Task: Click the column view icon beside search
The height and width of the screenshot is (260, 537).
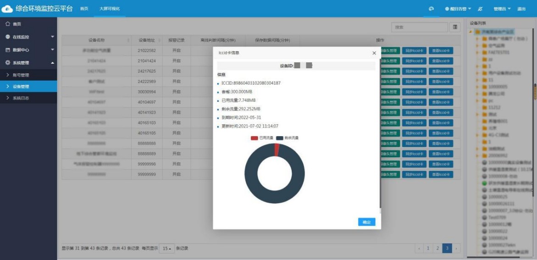Action: click(x=455, y=28)
